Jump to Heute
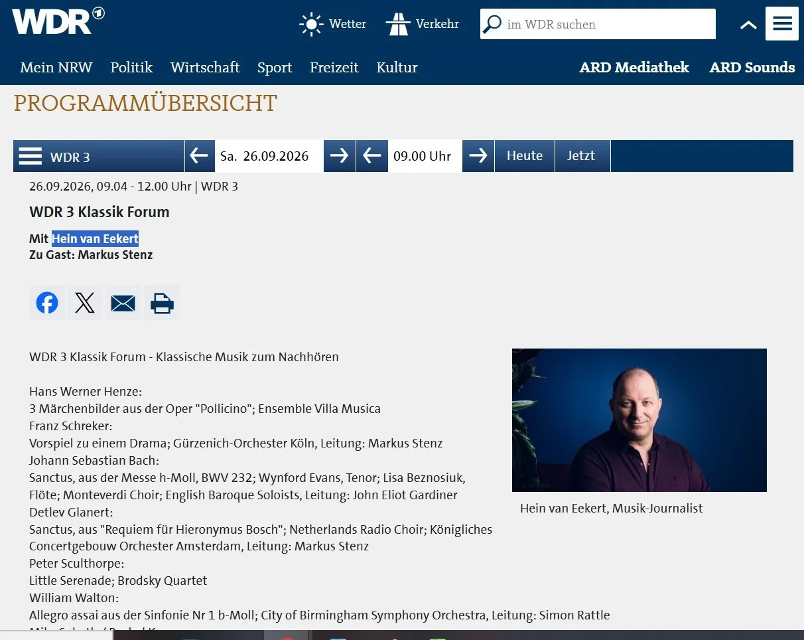Screen dimensions: 804x640 point(525,156)
